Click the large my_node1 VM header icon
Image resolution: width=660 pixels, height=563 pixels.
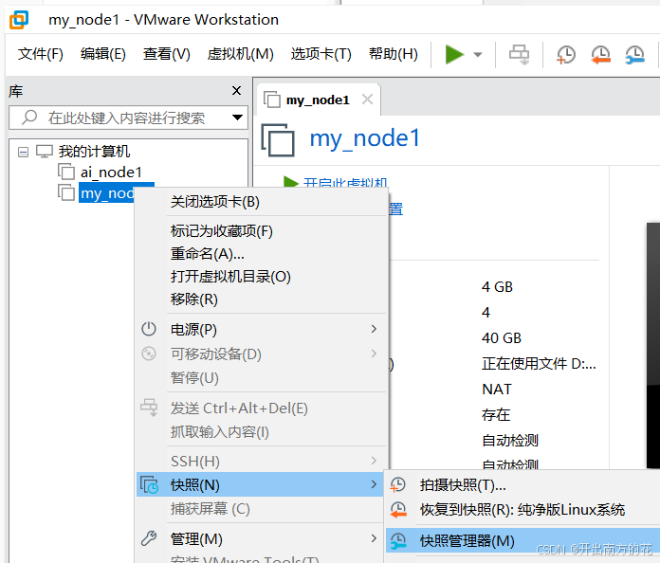coord(278,139)
